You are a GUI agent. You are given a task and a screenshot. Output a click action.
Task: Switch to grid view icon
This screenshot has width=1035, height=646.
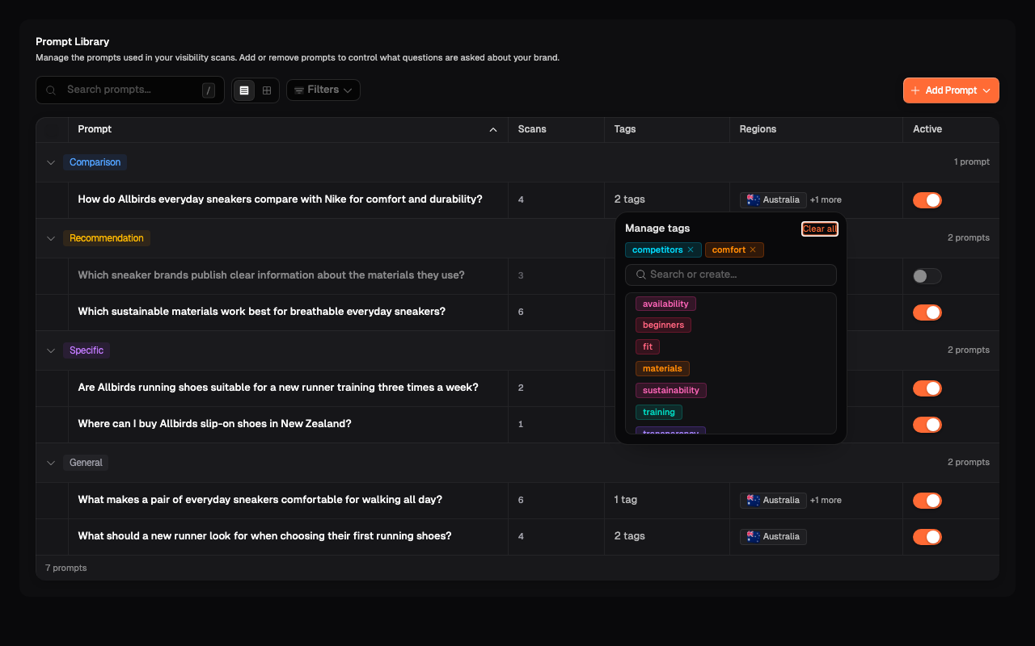pos(267,90)
